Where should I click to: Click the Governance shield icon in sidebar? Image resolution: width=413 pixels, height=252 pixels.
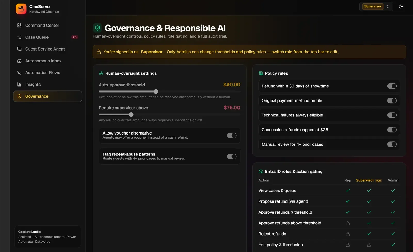click(x=19, y=96)
